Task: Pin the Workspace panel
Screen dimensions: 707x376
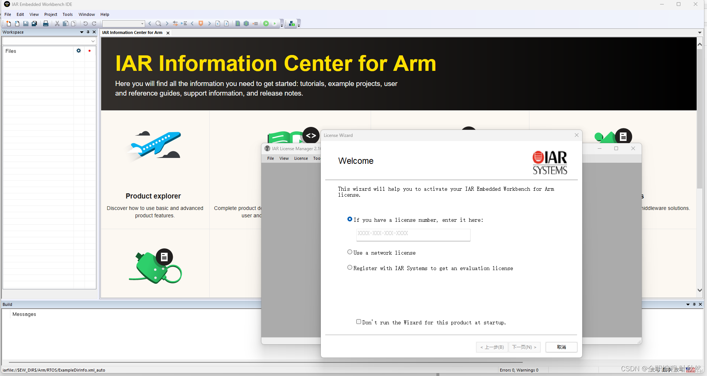Action: tap(88, 32)
